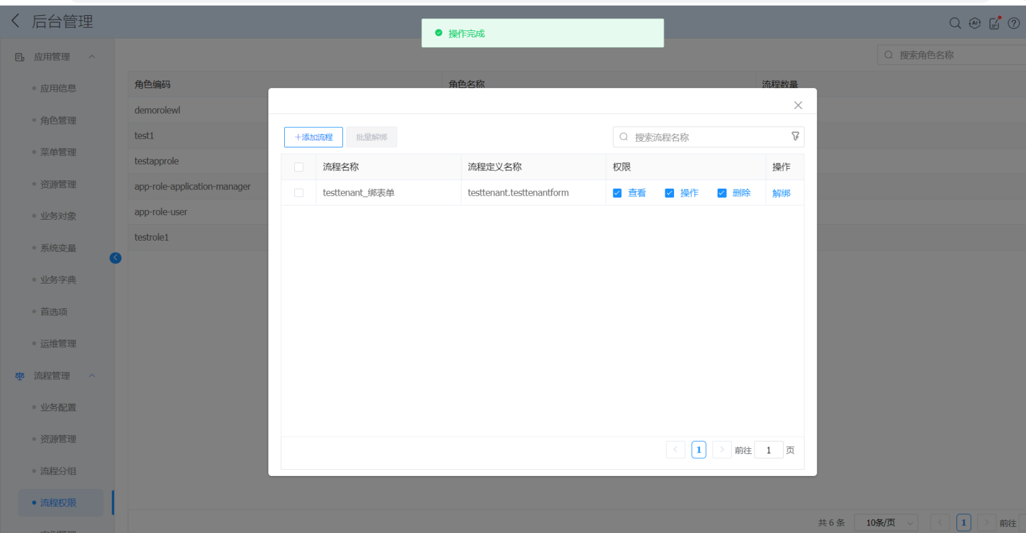This screenshot has width=1026, height=533.
Task: Select the testtenant_绑表单 row checkbox
Action: (x=299, y=193)
